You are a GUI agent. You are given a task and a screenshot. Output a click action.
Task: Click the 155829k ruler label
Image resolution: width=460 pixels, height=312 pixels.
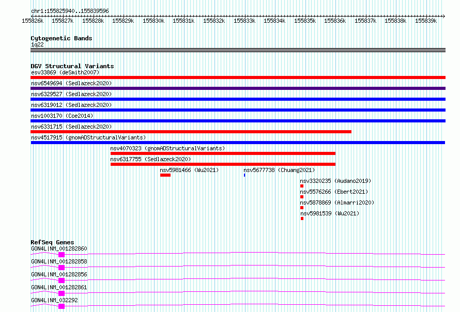tap(123, 21)
